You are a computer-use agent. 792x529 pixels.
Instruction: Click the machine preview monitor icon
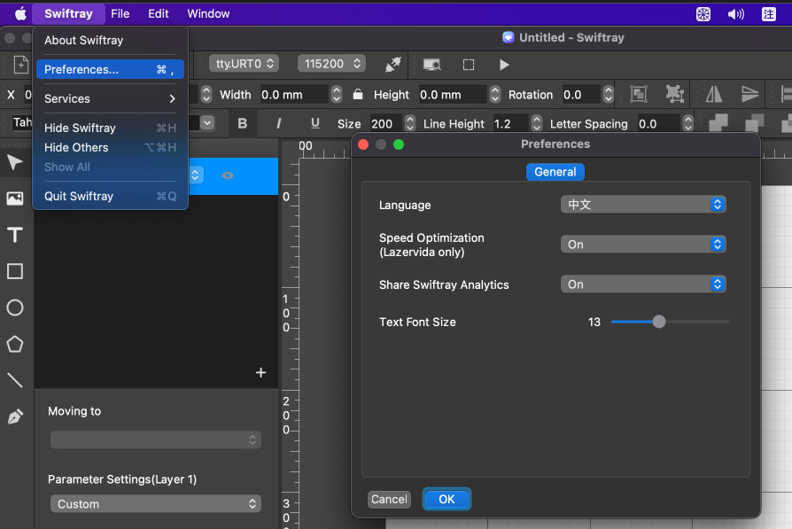click(x=431, y=65)
